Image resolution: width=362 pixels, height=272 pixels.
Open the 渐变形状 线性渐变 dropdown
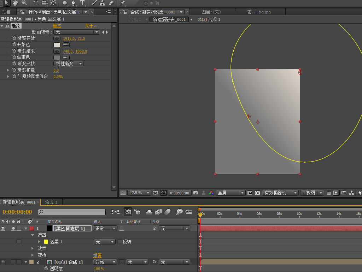68,64
